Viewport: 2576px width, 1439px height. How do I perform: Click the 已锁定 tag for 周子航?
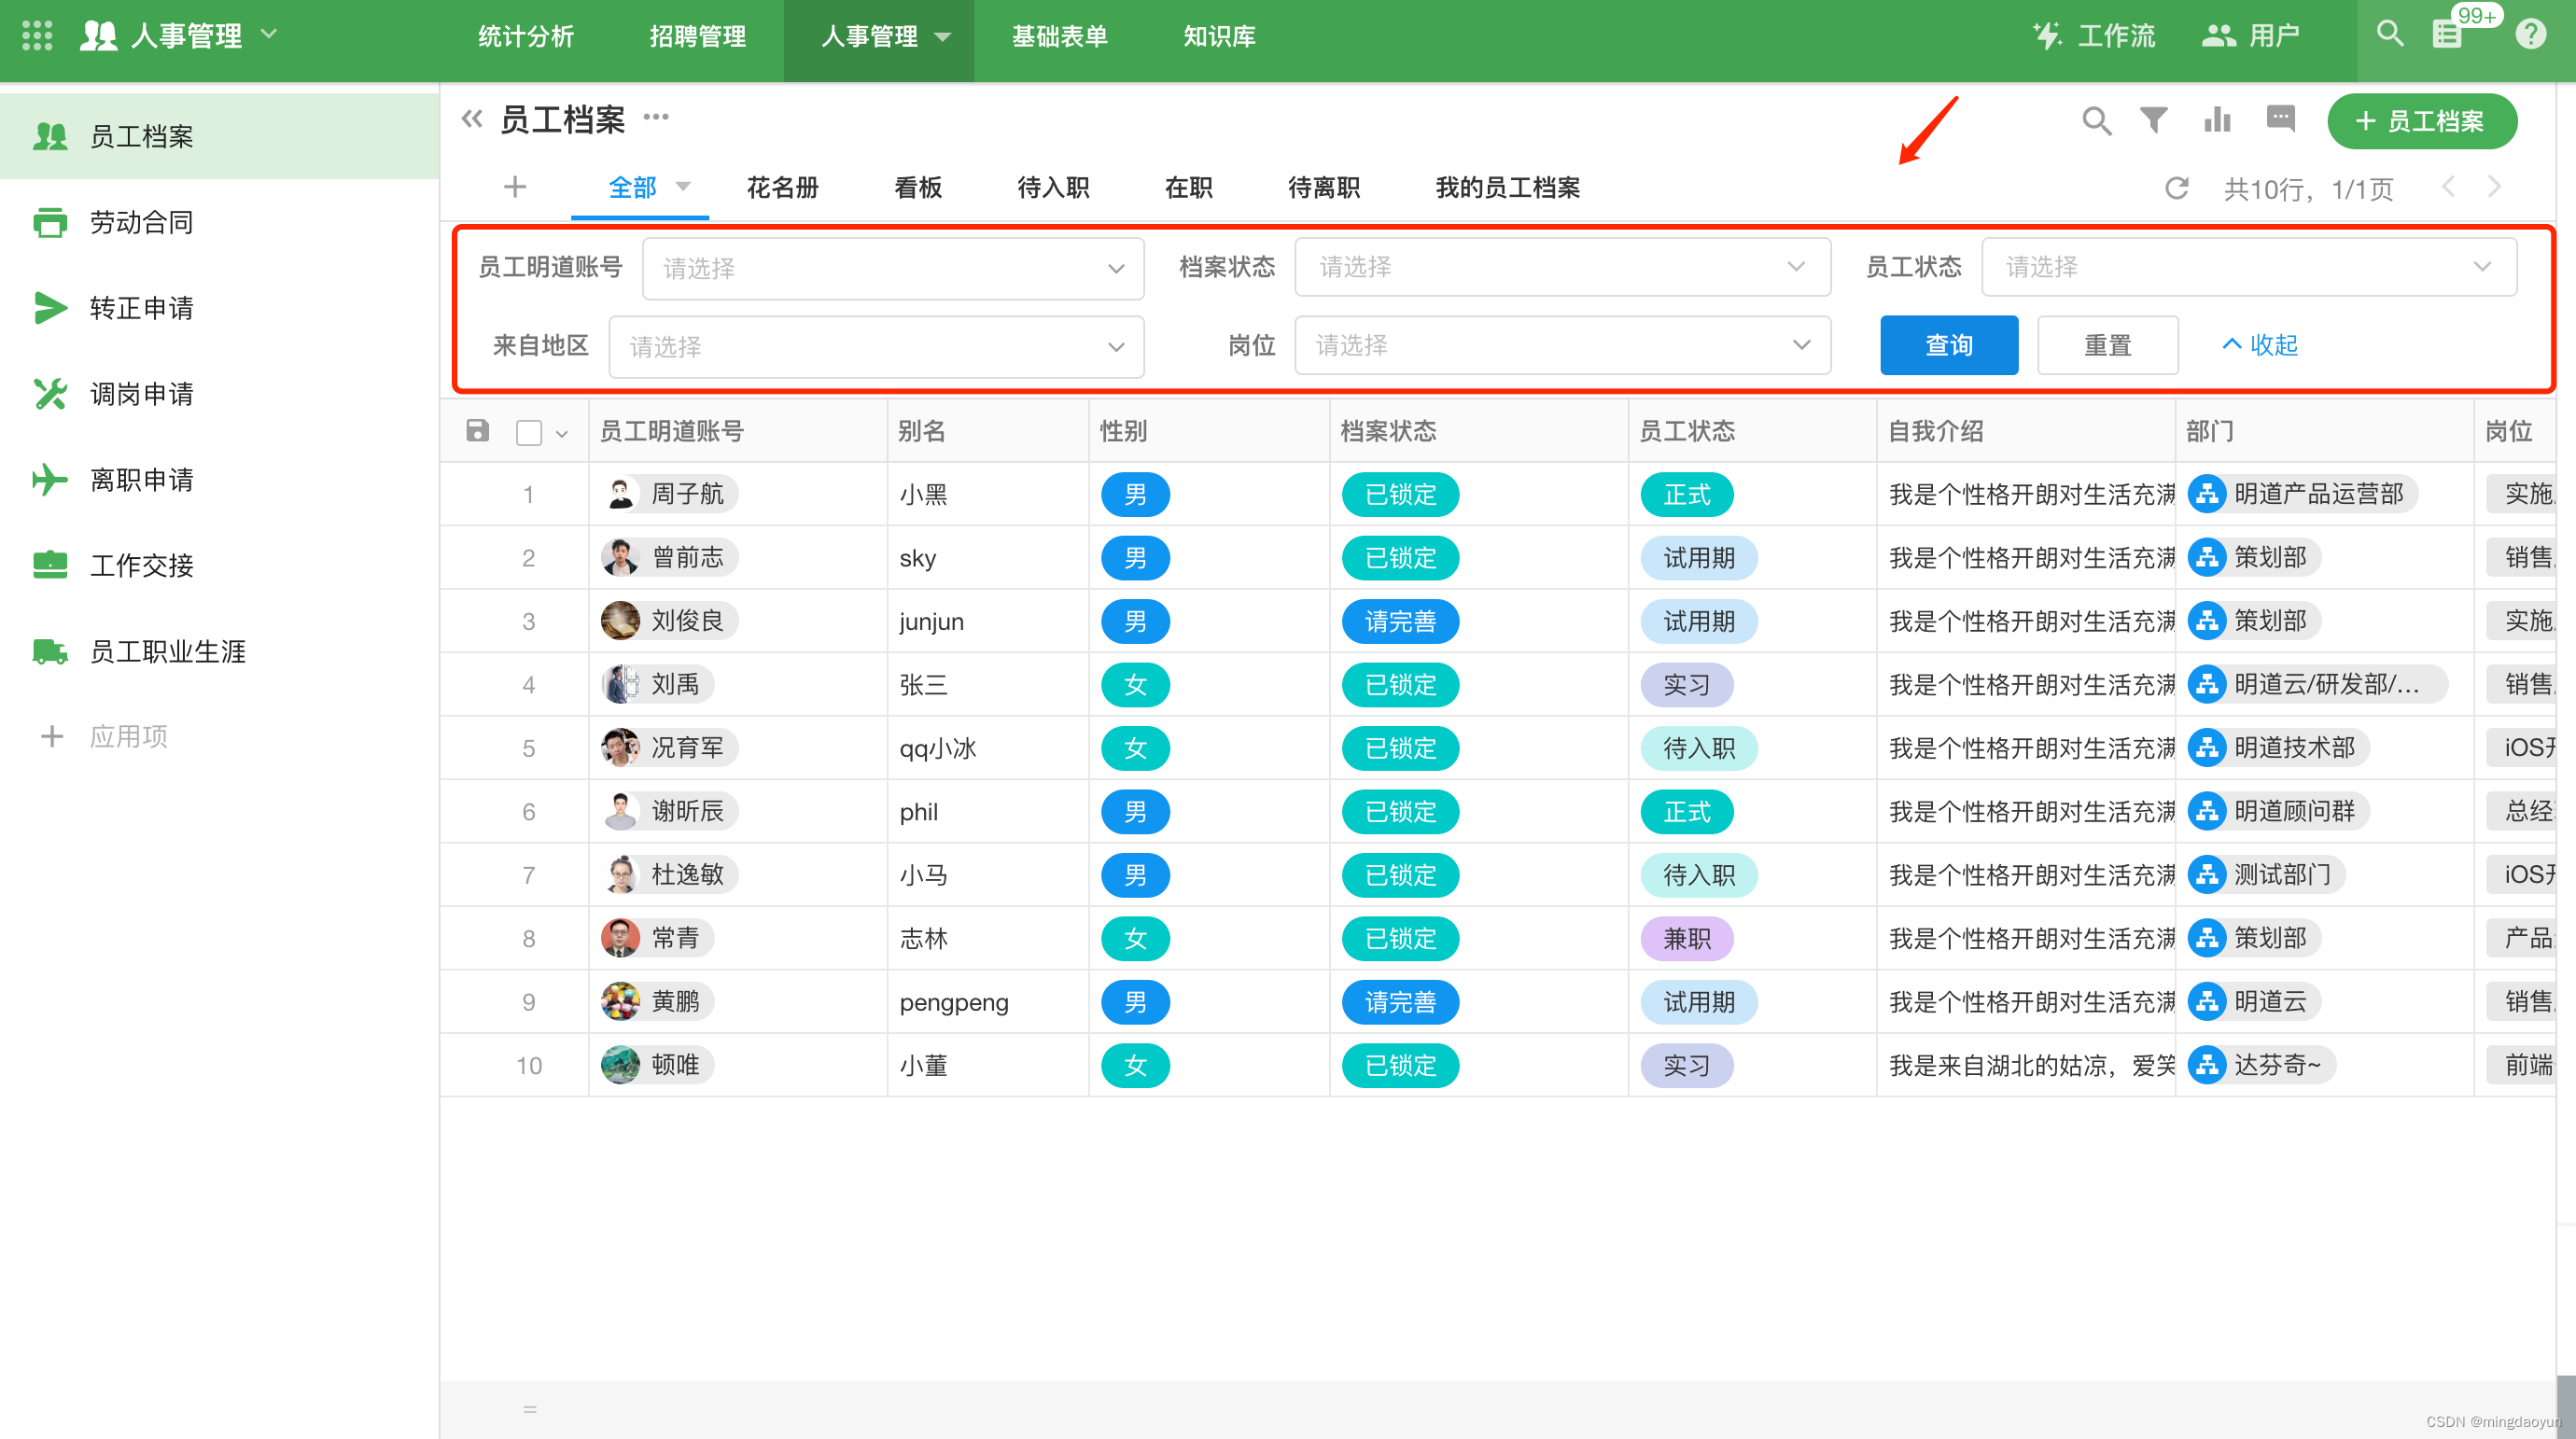1399,494
